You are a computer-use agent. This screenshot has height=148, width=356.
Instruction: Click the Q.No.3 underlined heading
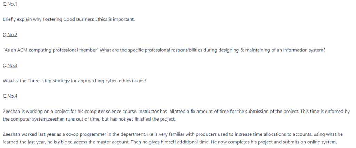pyautogui.click(x=10, y=65)
